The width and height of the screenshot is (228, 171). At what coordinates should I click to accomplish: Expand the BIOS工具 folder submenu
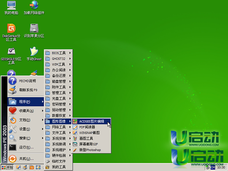click(x=58, y=53)
